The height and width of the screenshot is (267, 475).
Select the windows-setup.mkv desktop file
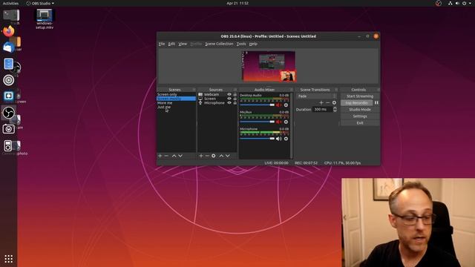click(45, 19)
